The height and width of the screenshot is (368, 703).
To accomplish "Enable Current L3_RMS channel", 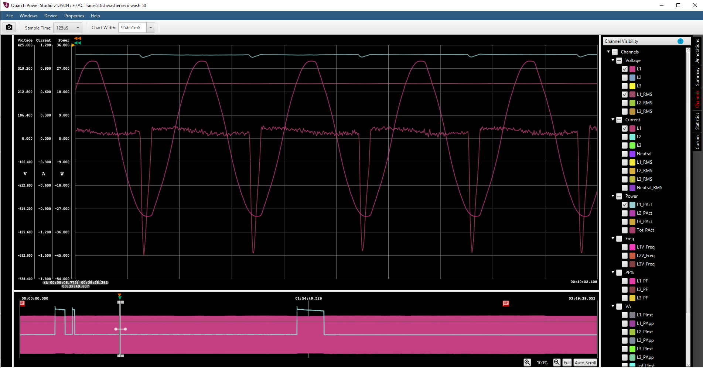I will coord(625,179).
